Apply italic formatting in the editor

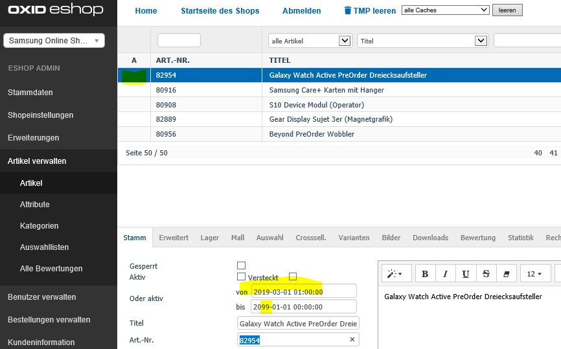tap(445, 274)
